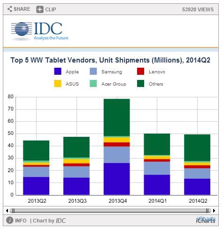Click the middle of the horizontal scrollbar
Screen dimensions: 223x229
pos(110,211)
